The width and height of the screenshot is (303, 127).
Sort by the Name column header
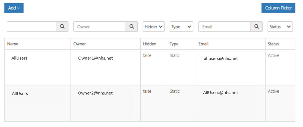click(x=13, y=44)
